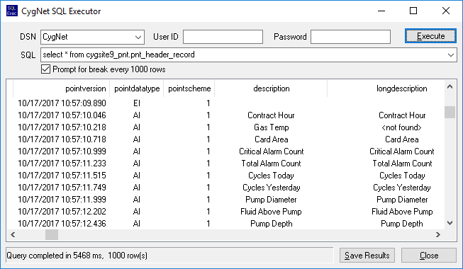Focus the Password input field

(350, 37)
